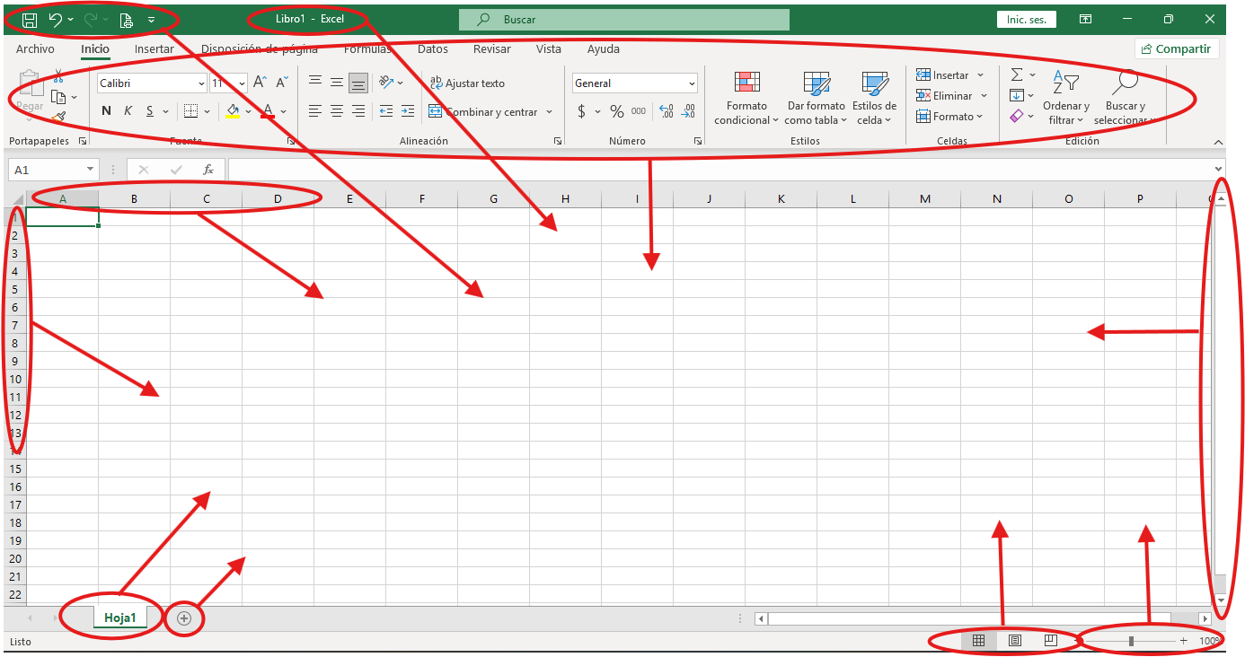1245x657 pixels.
Task: Click the Undo arrow icon
Action: [x=56, y=19]
